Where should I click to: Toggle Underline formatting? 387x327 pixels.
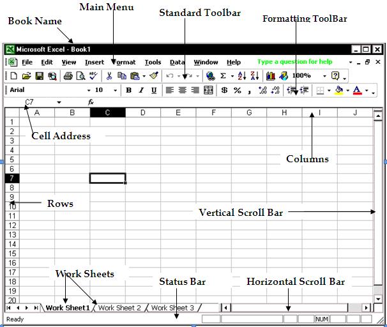click(154, 91)
